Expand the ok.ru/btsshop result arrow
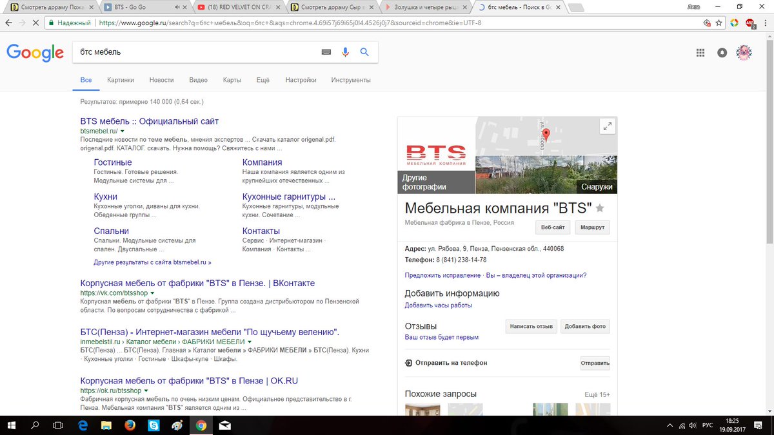The height and width of the screenshot is (435, 774). click(146, 391)
